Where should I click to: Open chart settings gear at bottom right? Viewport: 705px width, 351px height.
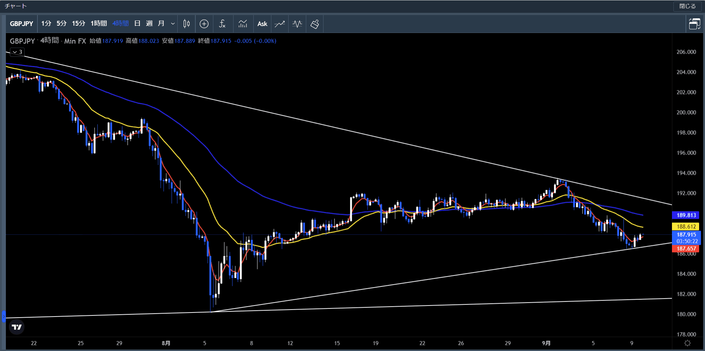tap(688, 343)
